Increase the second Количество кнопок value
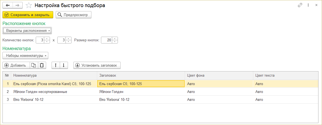Viewport: 322px width, 125px height. 69,39
